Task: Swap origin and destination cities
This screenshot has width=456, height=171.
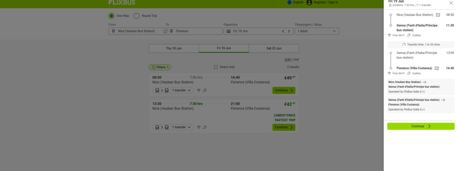Action: coord(166,31)
